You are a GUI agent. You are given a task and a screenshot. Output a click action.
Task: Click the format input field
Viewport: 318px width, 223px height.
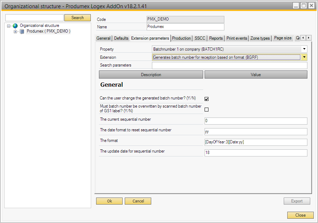(256, 142)
